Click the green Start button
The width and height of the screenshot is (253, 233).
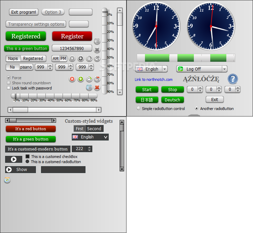pyautogui.click(x=147, y=89)
